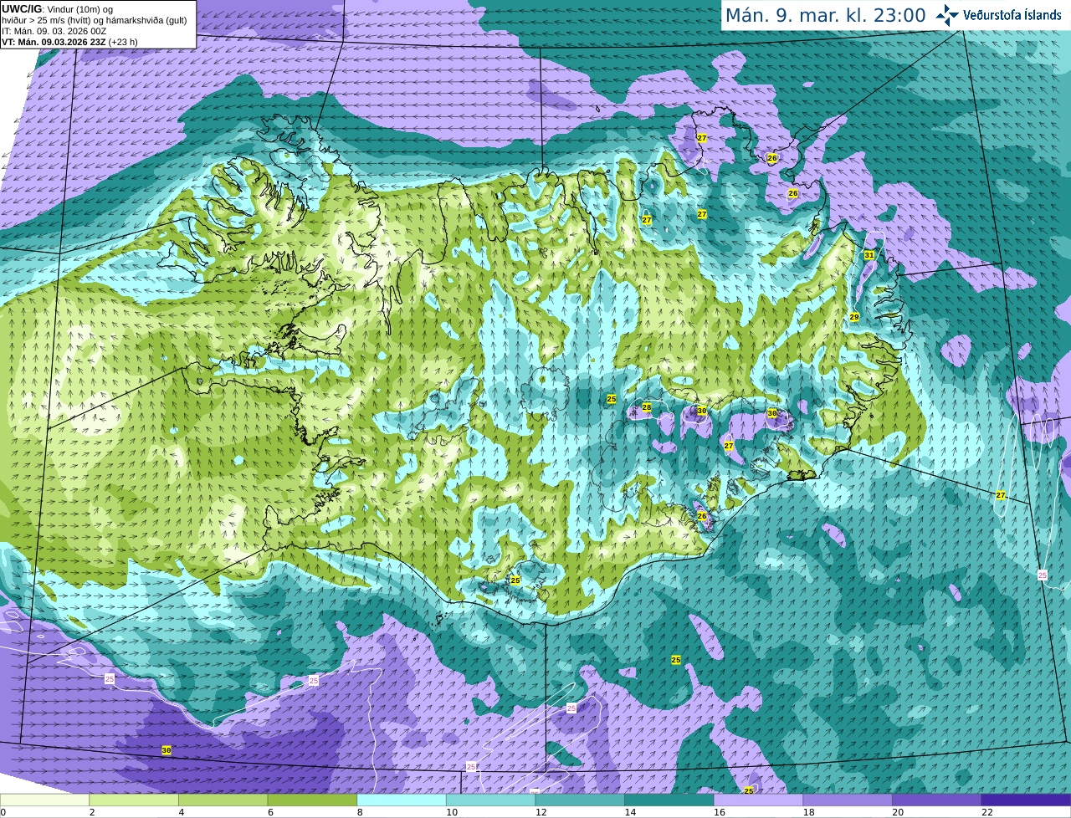Pick the 6–8 m/s olive green legend swatch
1071x818 pixels.
(x=312, y=800)
